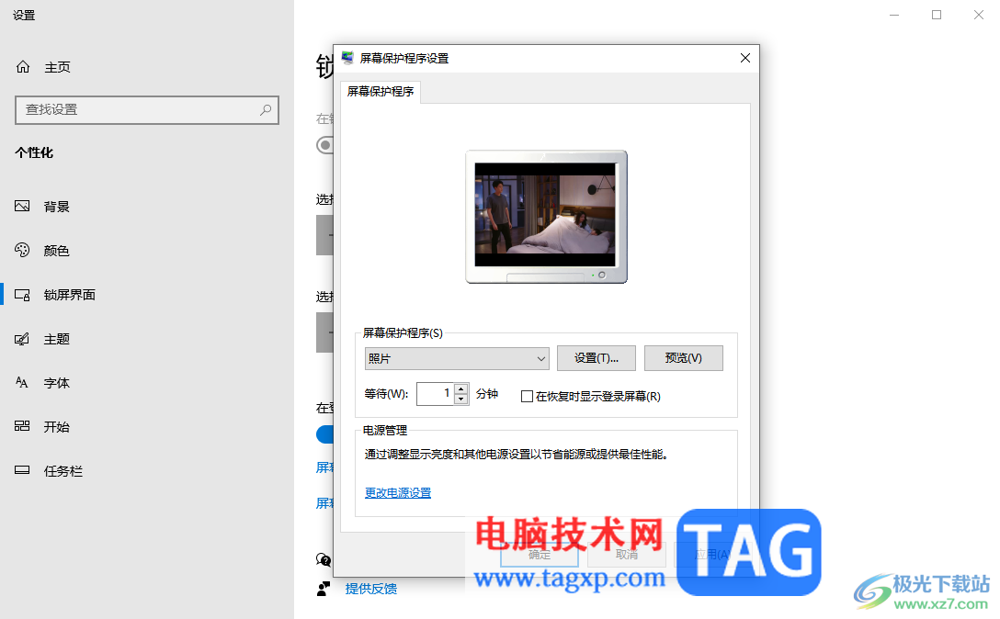Open the 更改电源设置 link
Image resolution: width=1000 pixels, height=619 pixels.
[x=398, y=493]
